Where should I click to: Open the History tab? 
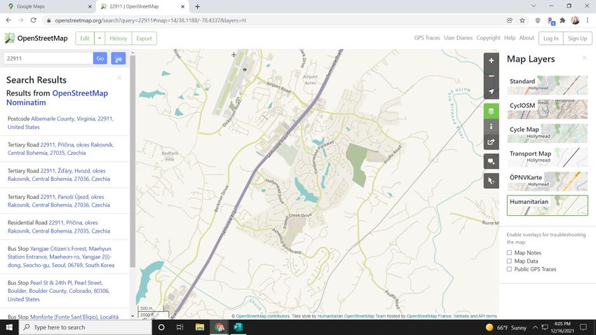(x=118, y=39)
